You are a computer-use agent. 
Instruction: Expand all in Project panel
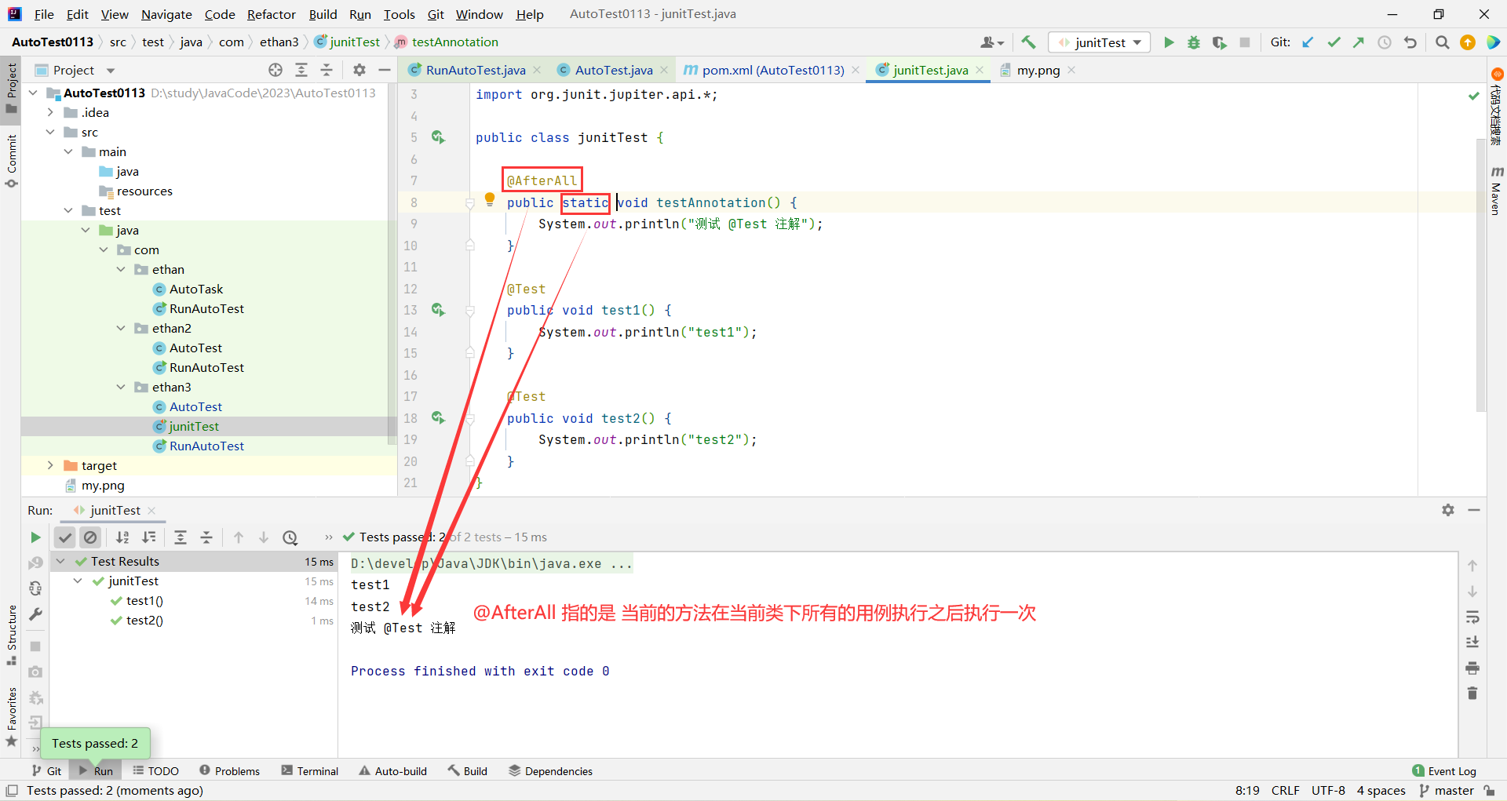pyautogui.click(x=301, y=70)
